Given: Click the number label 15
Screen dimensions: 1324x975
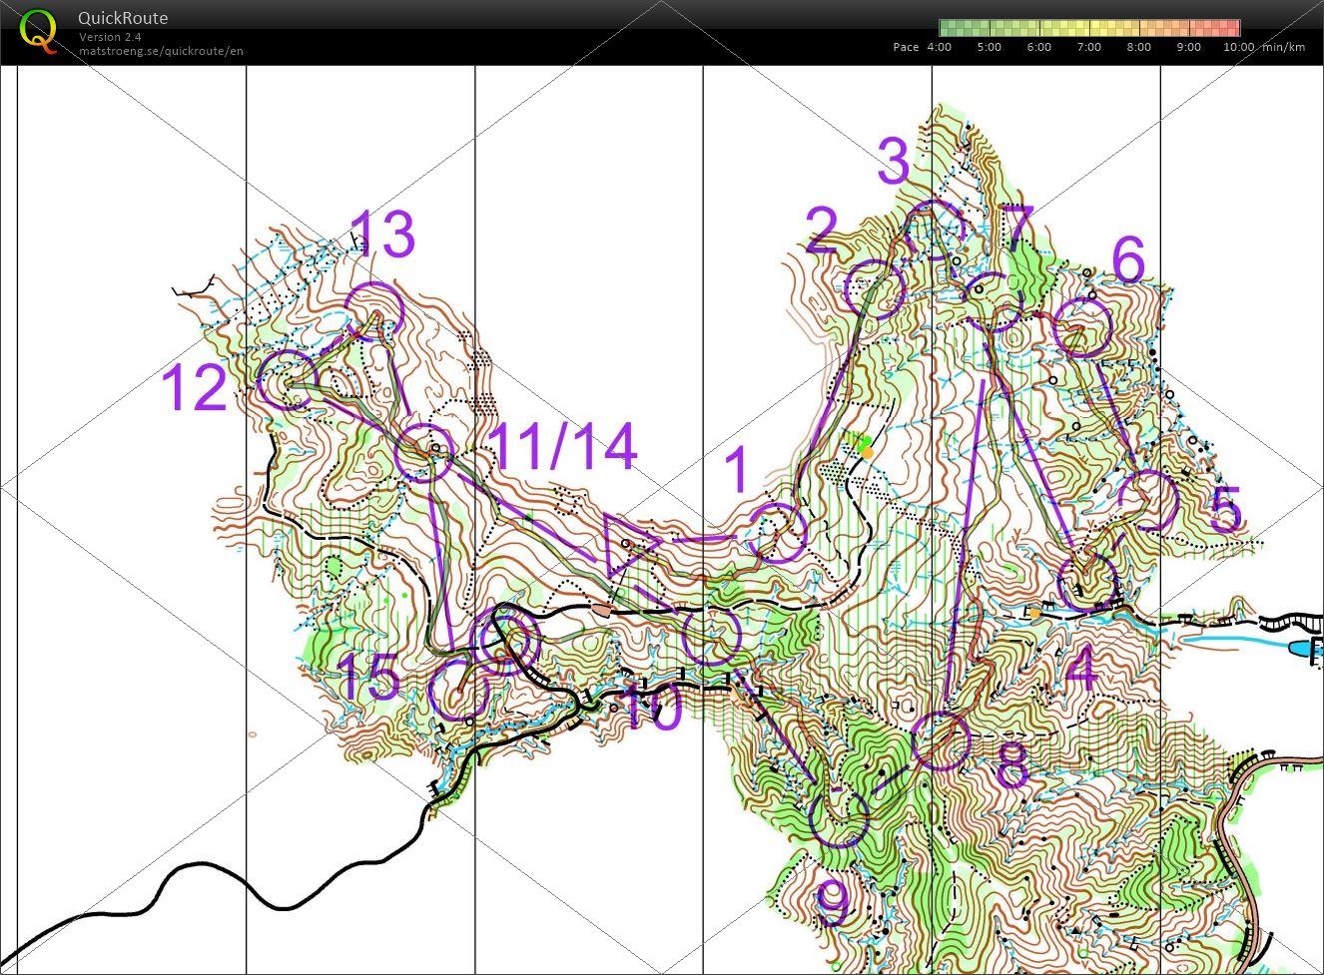Looking at the screenshot, I should click(x=369, y=679).
